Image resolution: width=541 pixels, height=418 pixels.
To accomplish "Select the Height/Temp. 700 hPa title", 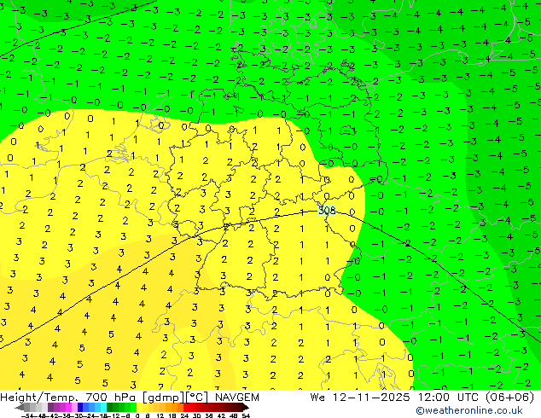I will [69, 398].
